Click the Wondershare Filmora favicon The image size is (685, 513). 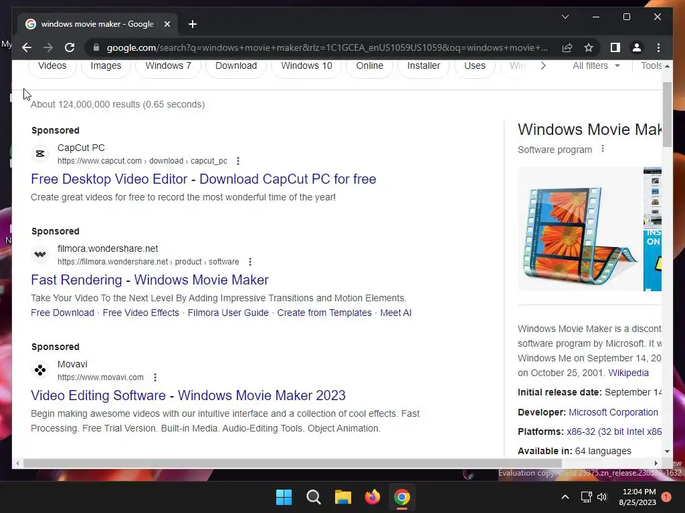coord(40,254)
